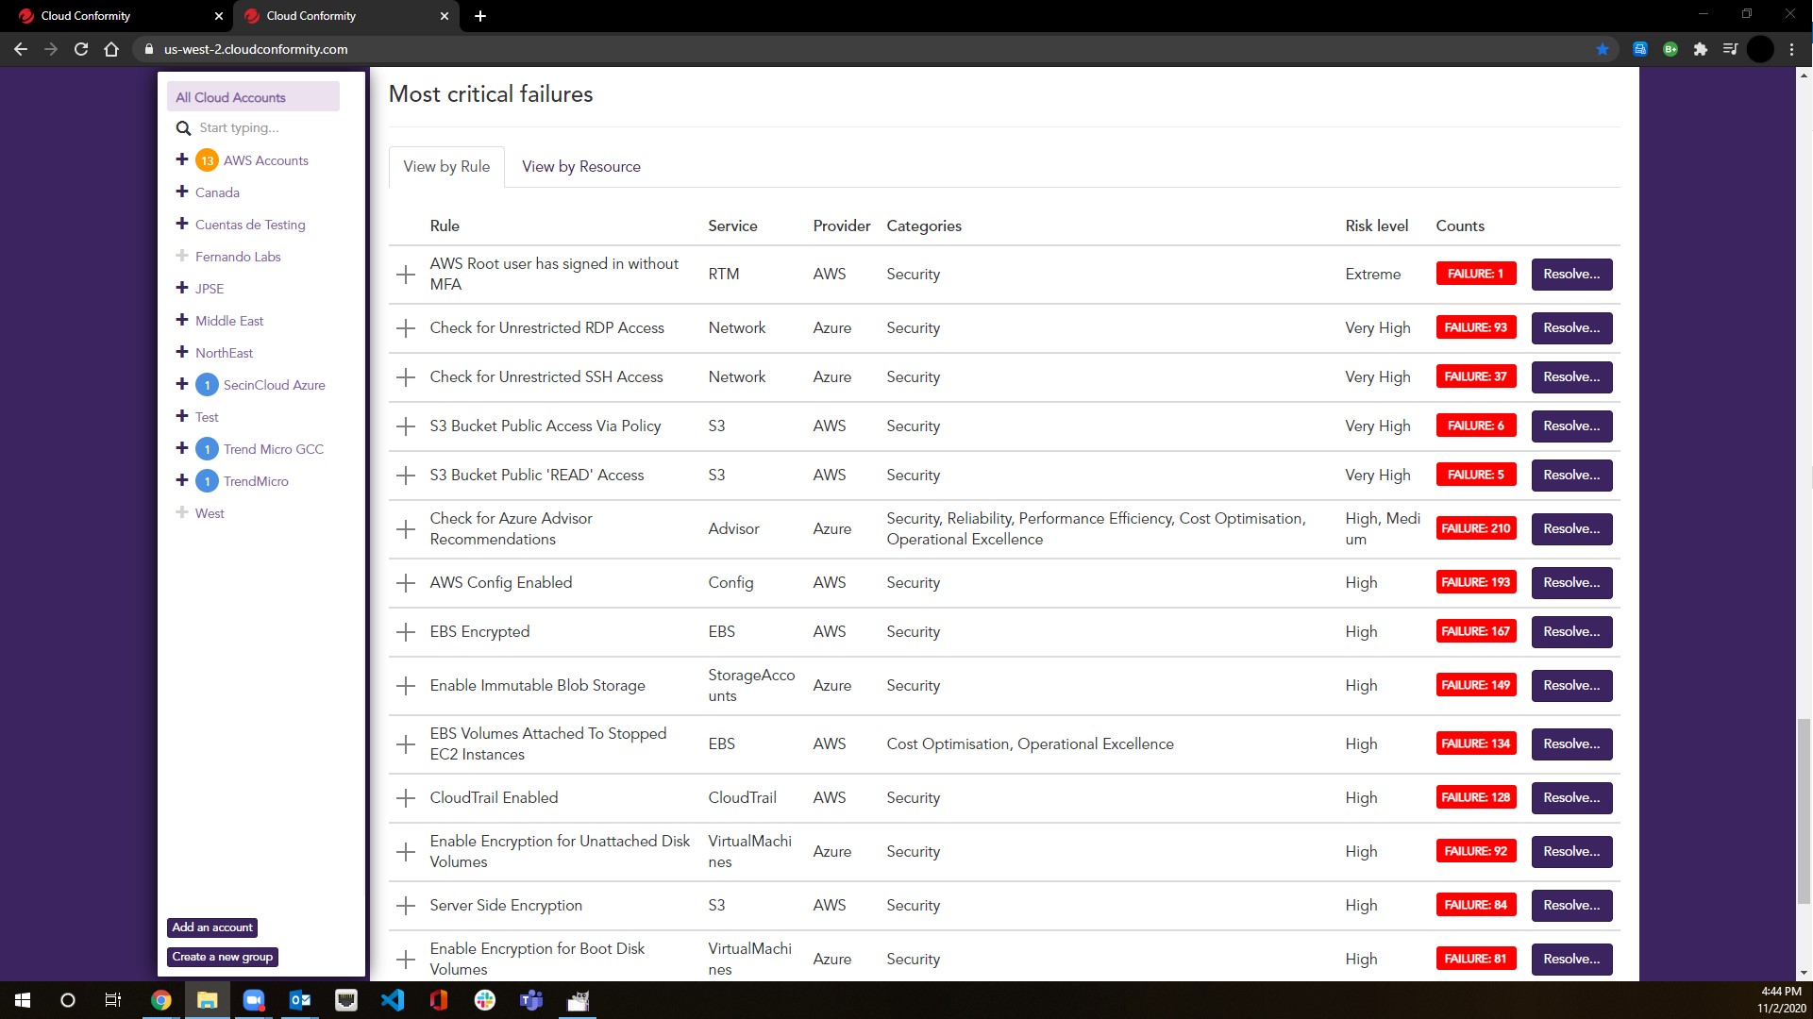Resolve the Unrestricted SSH Access failures
This screenshot has width=1813, height=1019.
[x=1571, y=377]
